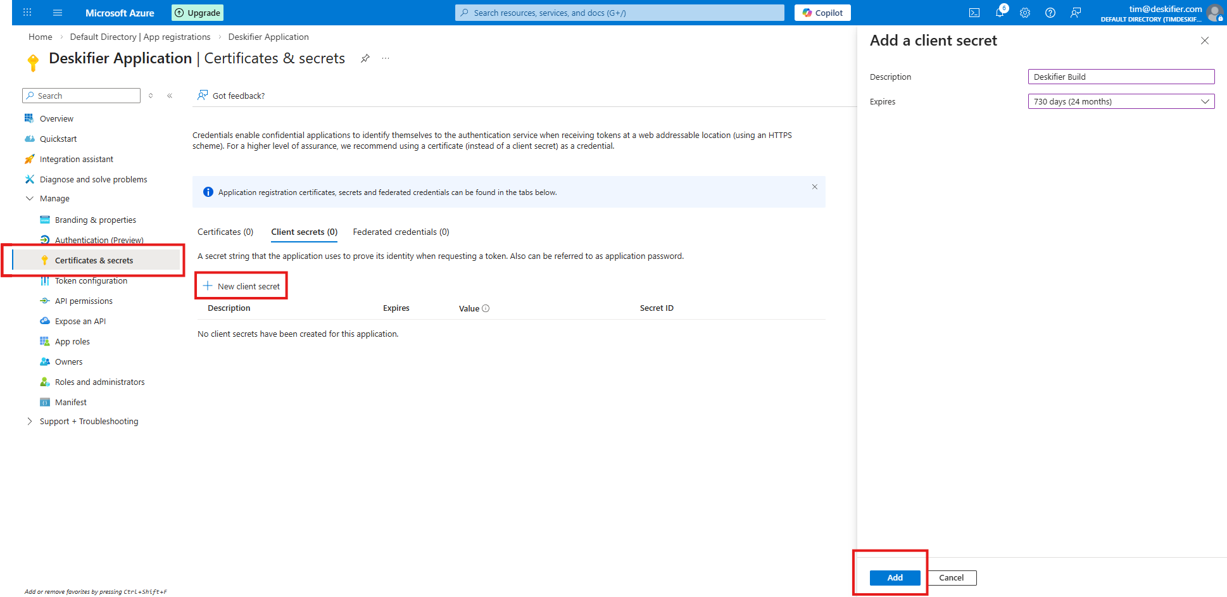Click the Microsoft Azure logo text
Viewport: 1227px width, 597px height.
click(120, 13)
